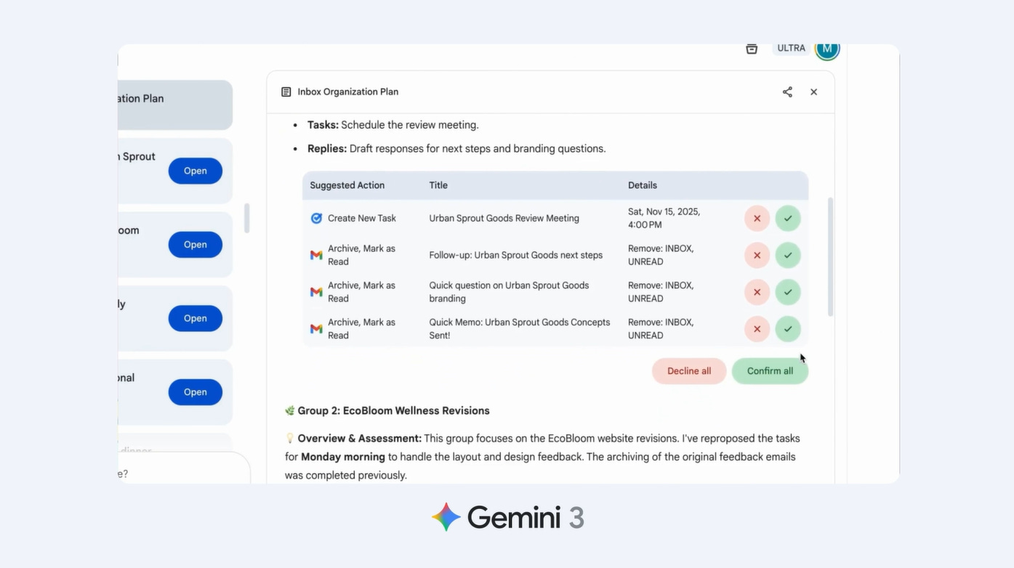The height and width of the screenshot is (568, 1014).
Task: Click Quick Memo: Urban Sprout Goods Concepts Sent! title
Action: (520, 329)
